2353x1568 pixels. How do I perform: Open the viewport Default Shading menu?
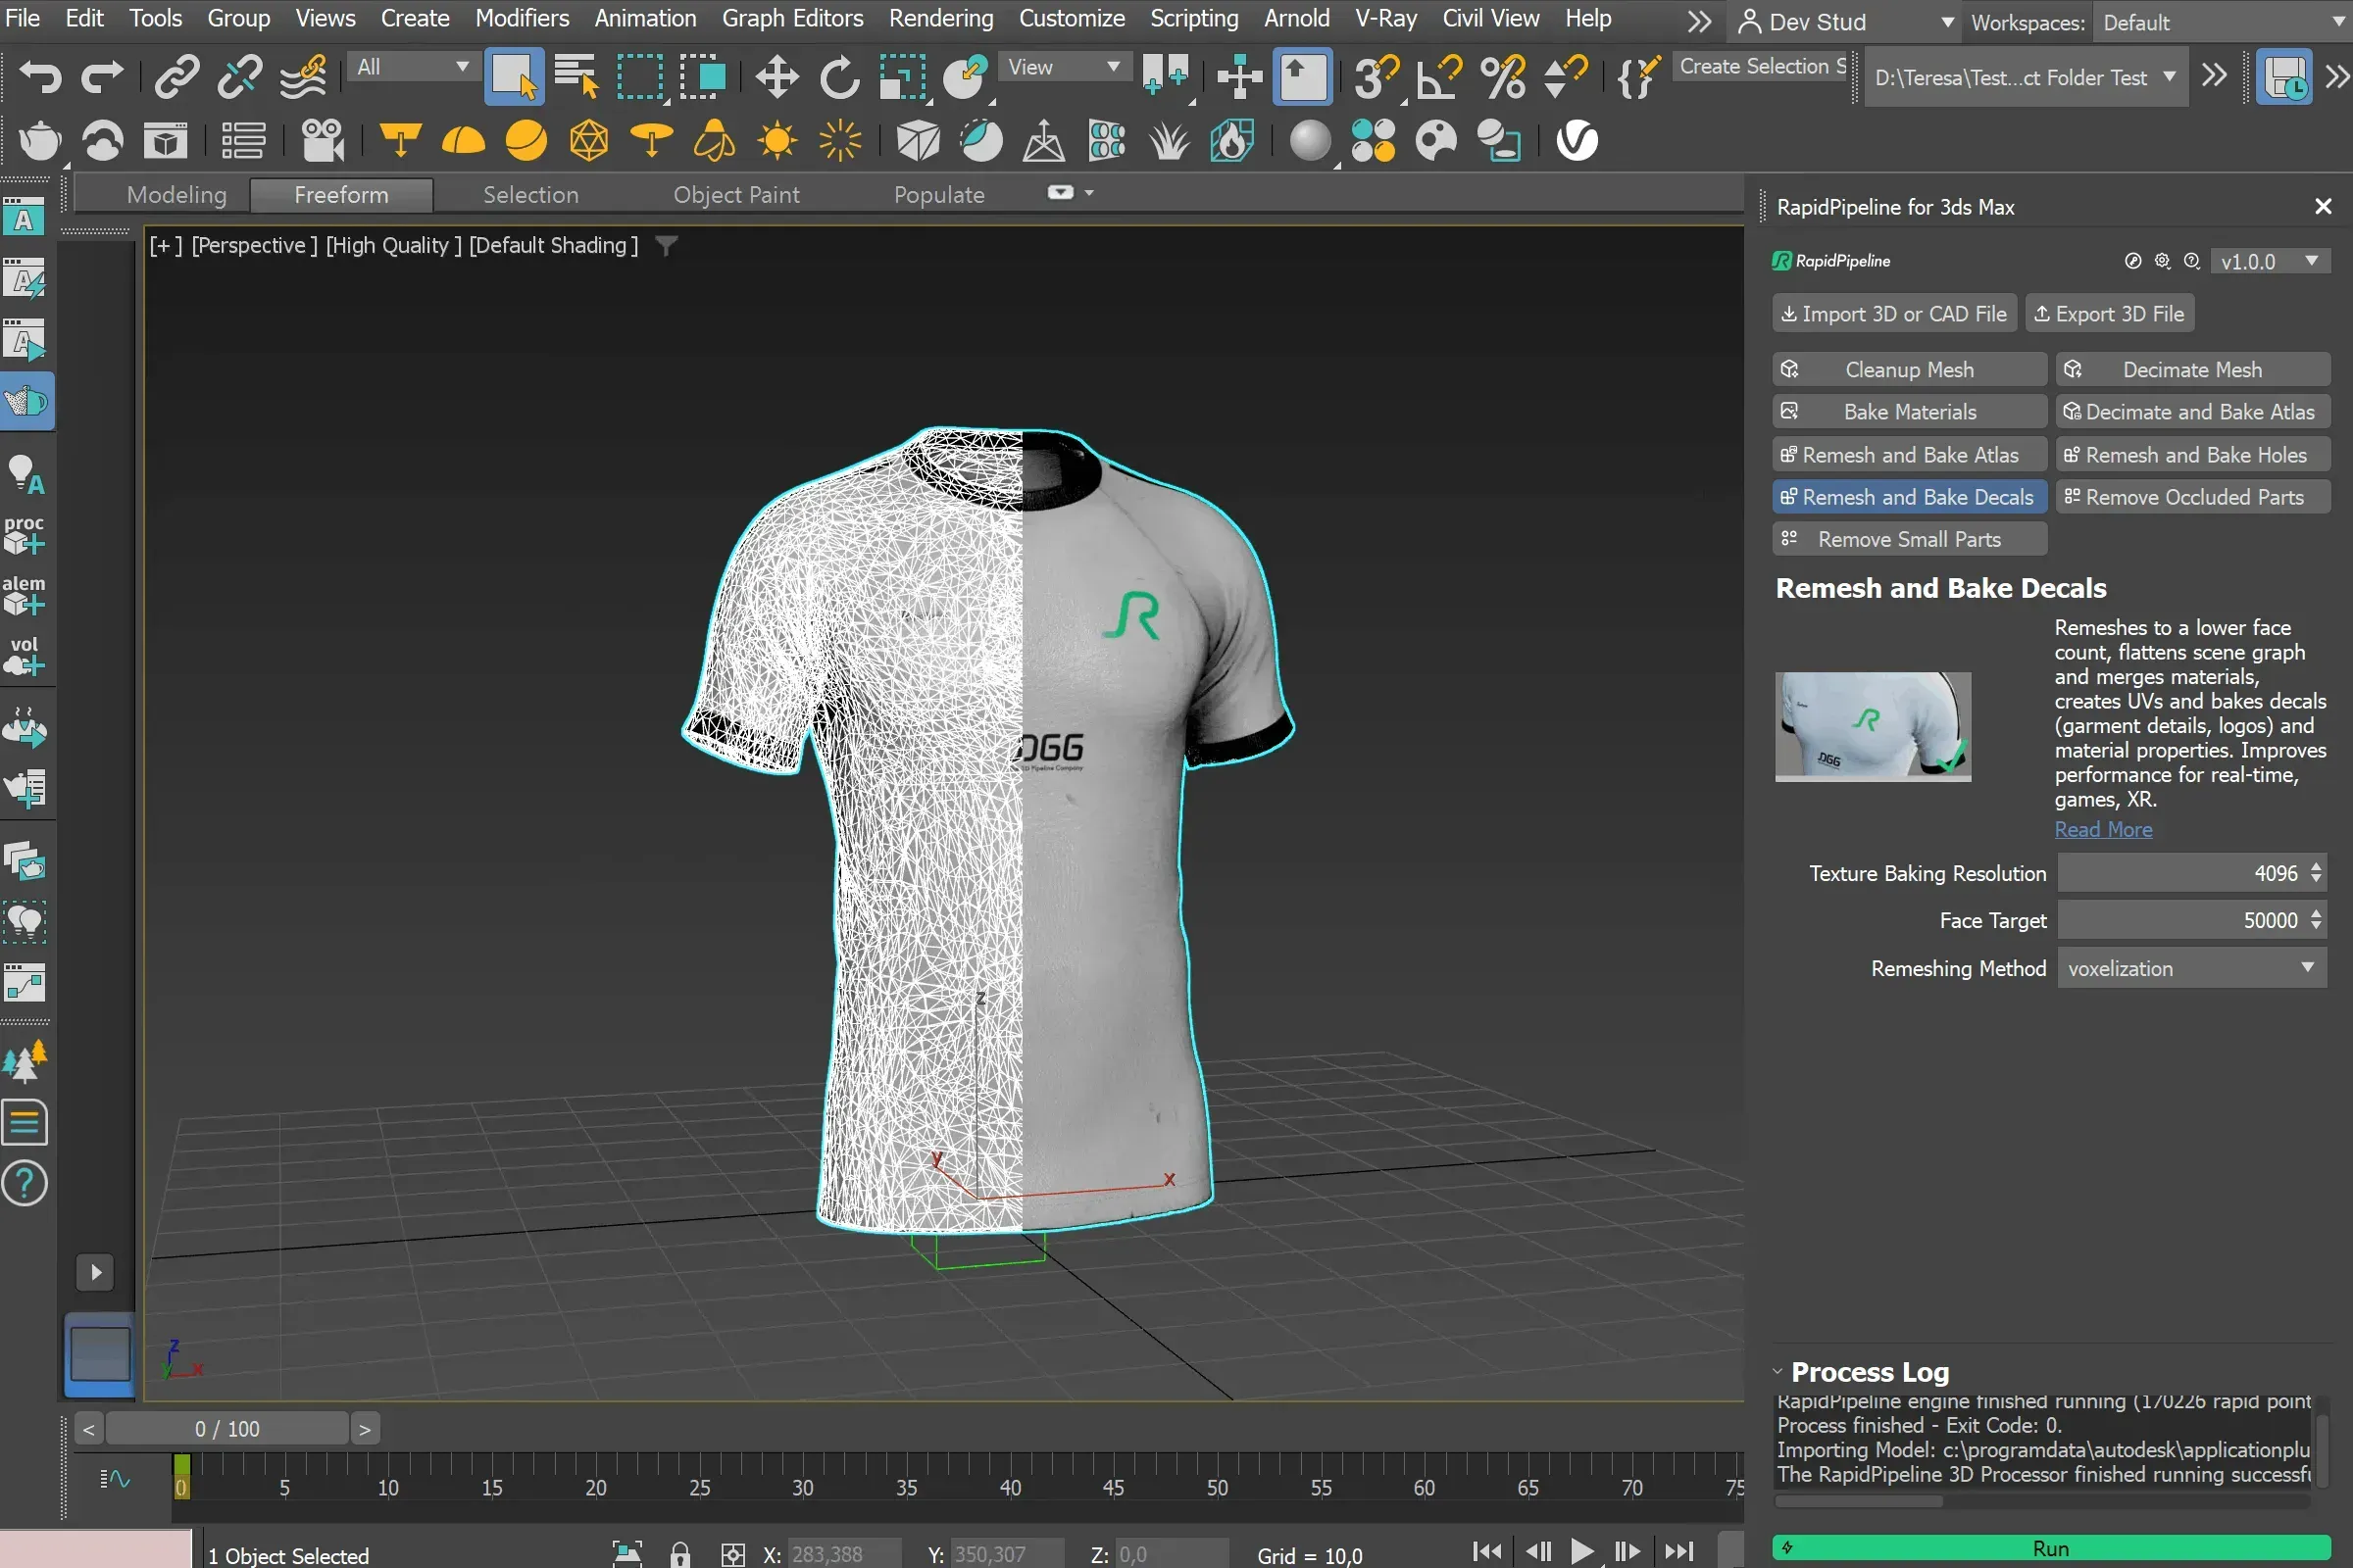pyautogui.click(x=553, y=245)
